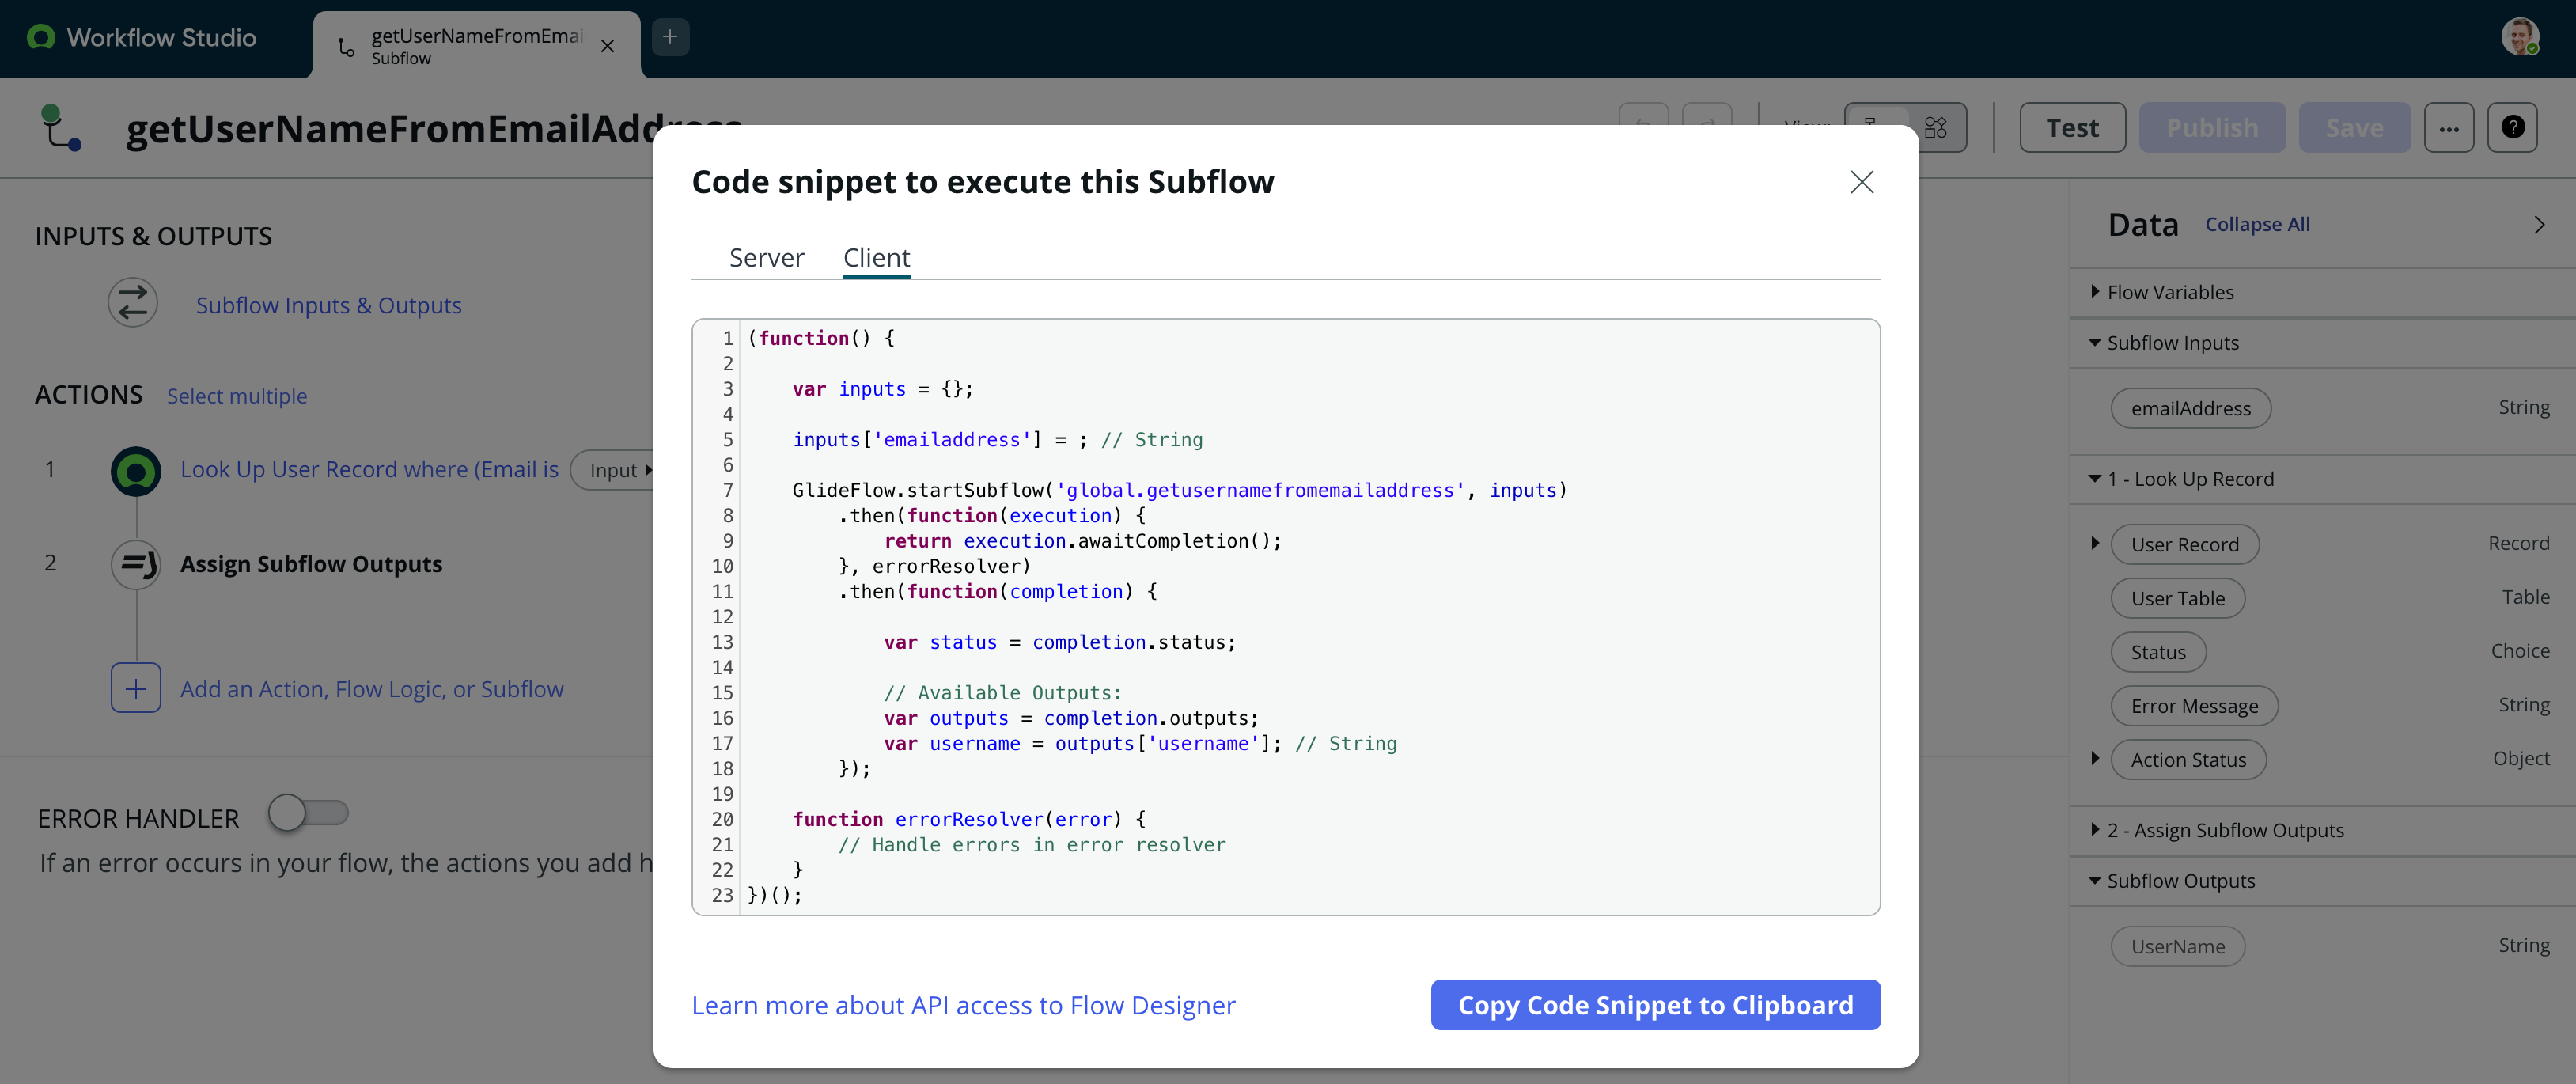Click the Subflow Inputs & Outputs arrows icon

(x=133, y=304)
